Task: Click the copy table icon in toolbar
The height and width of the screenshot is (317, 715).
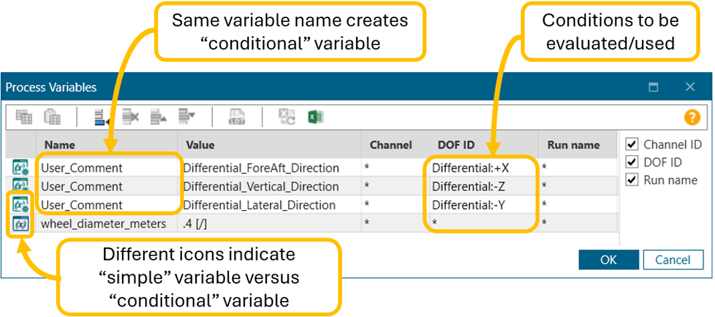Action: pyautogui.click(x=24, y=117)
